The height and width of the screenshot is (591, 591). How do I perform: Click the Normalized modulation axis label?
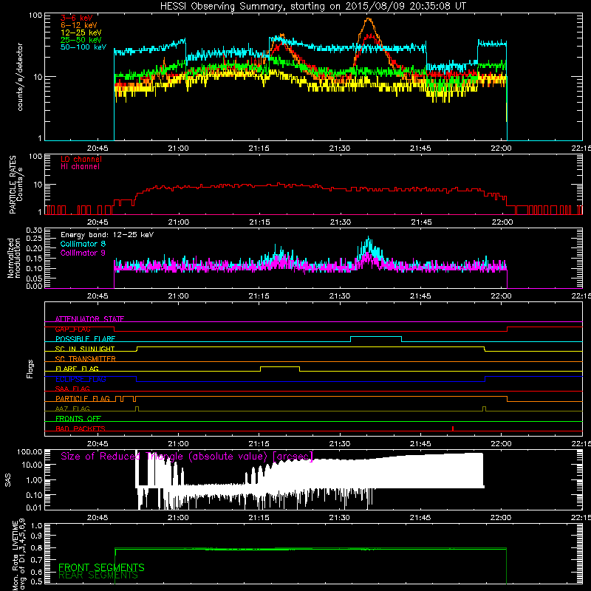pyautogui.click(x=13, y=258)
